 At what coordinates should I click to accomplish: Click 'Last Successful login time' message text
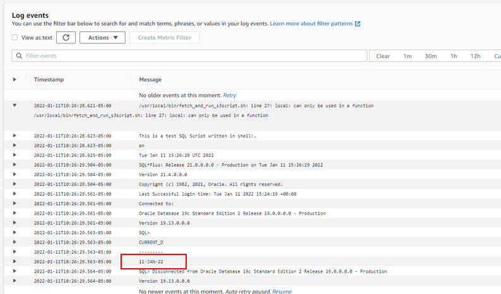(x=218, y=194)
